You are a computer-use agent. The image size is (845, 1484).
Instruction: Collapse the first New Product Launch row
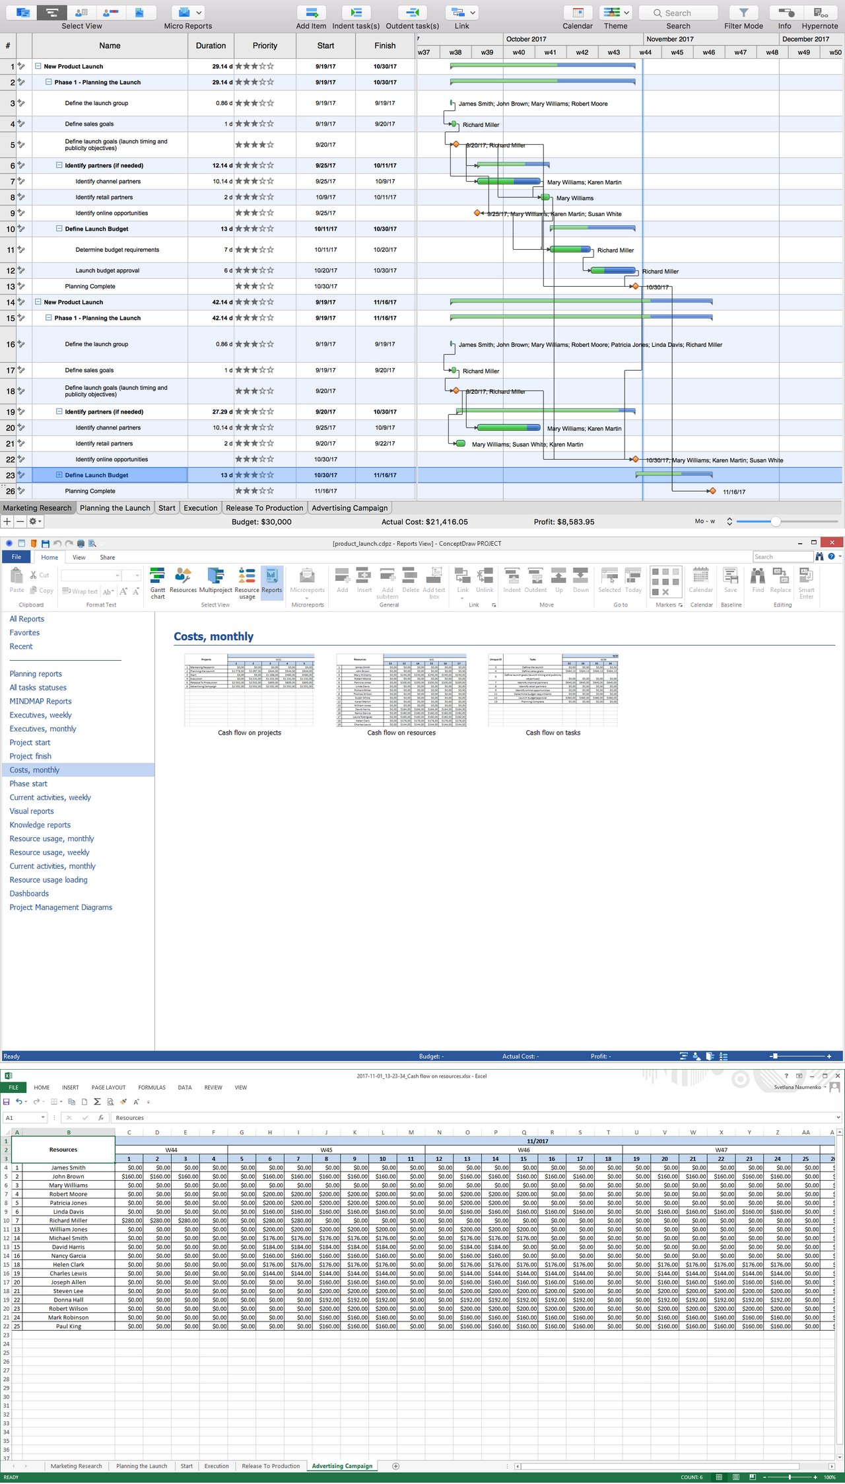click(x=38, y=66)
